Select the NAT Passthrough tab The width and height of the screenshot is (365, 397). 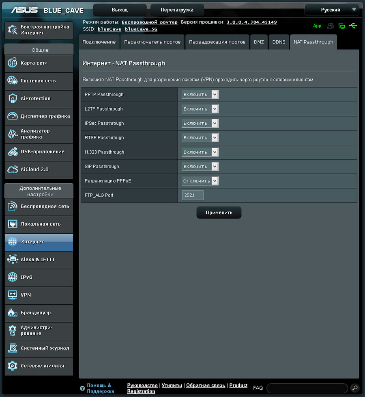click(x=313, y=42)
